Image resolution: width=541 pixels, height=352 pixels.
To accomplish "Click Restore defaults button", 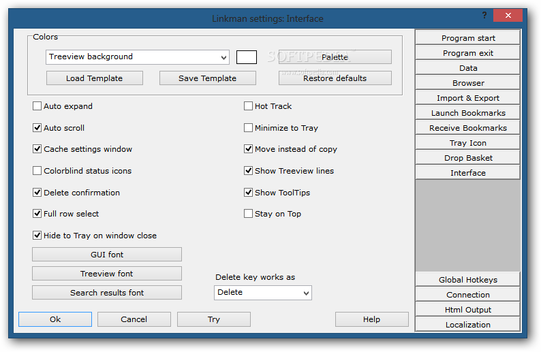I will [x=335, y=78].
